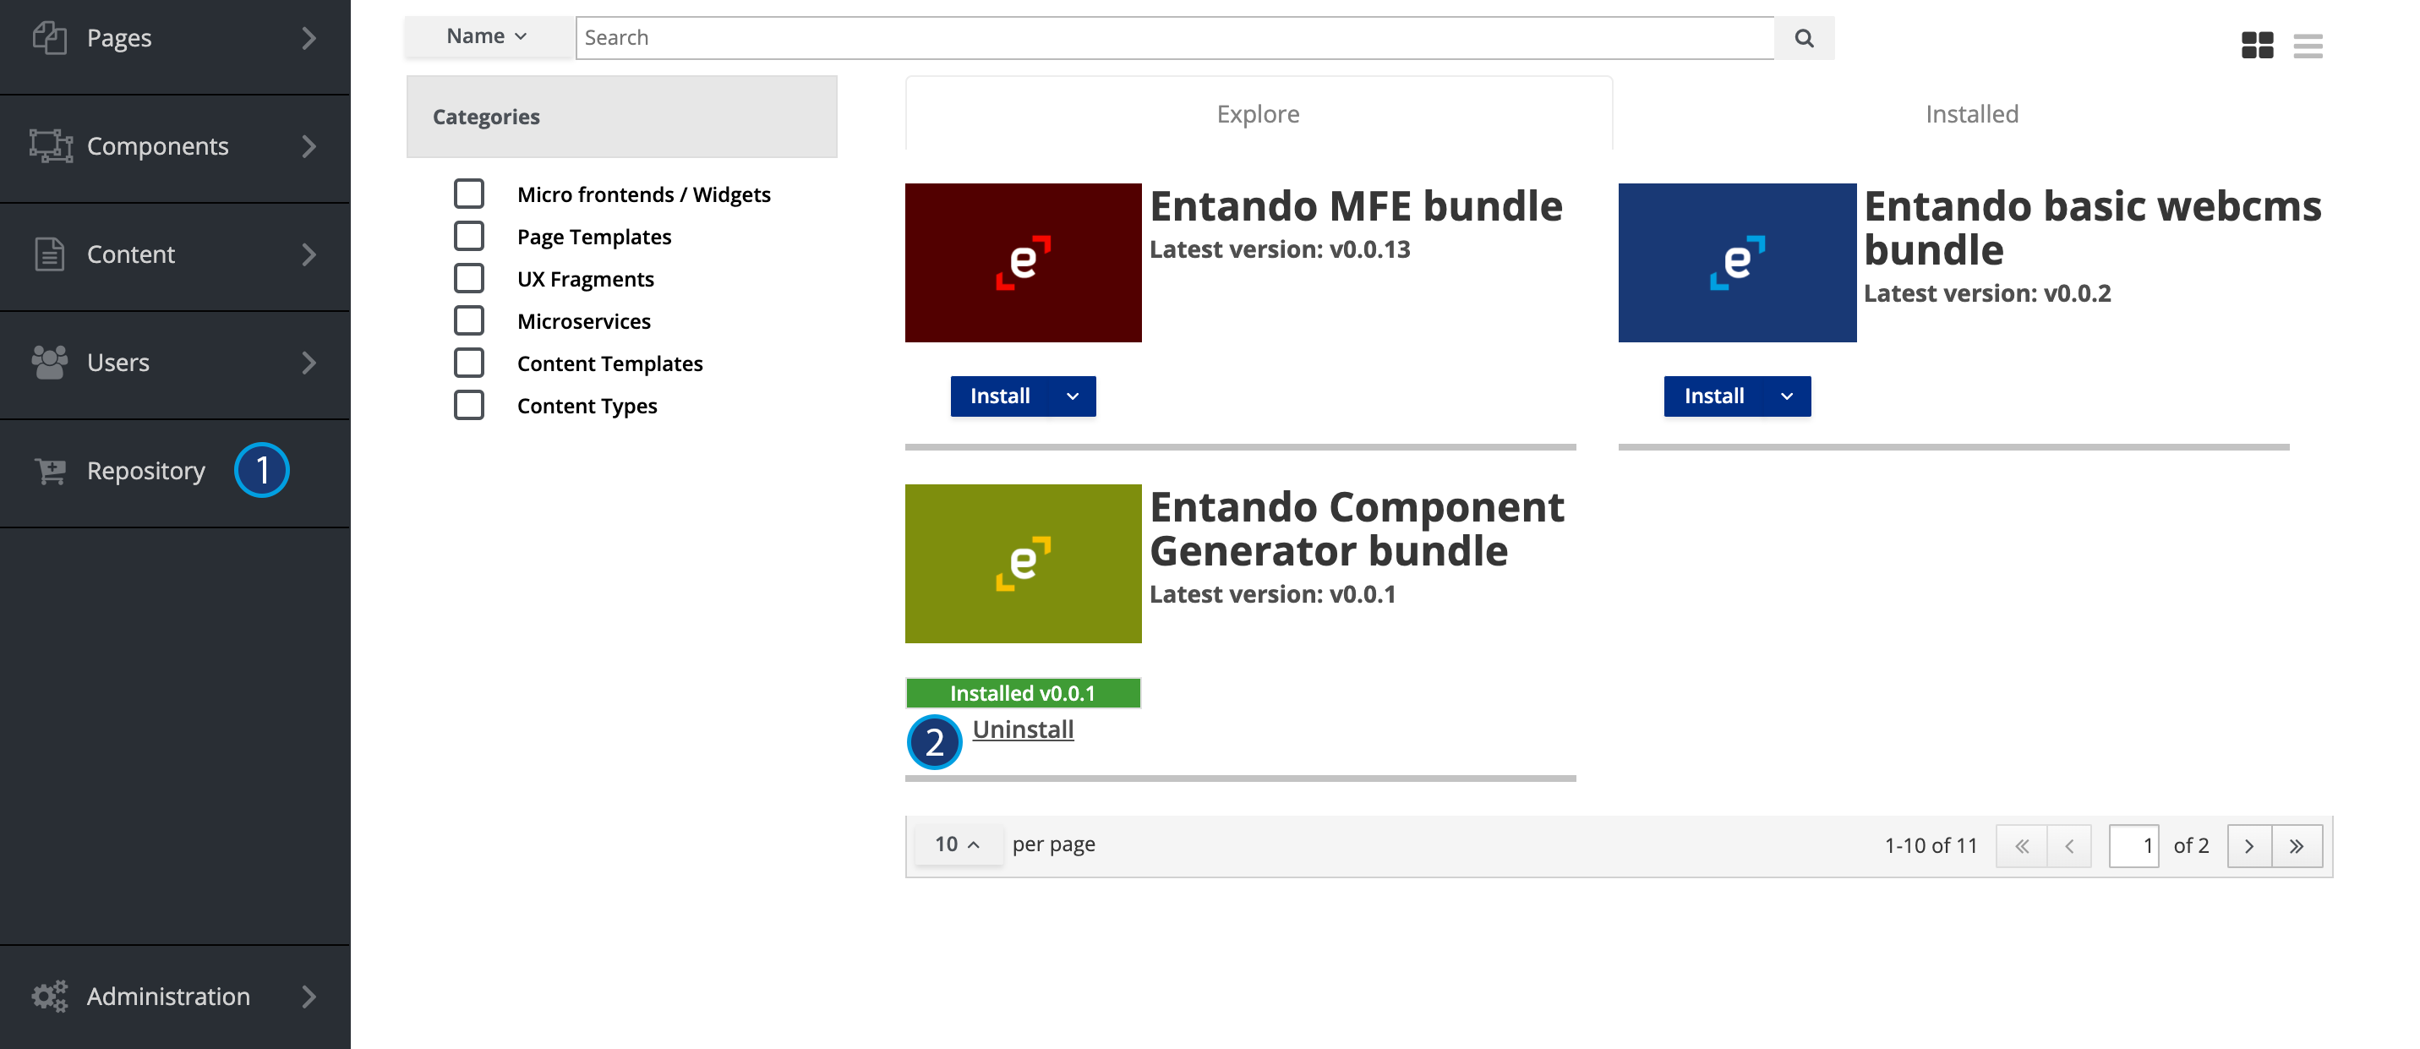This screenshot has width=2420, height=1049.
Task: Click the Microservices label
Action: pyautogui.click(x=583, y=321)
